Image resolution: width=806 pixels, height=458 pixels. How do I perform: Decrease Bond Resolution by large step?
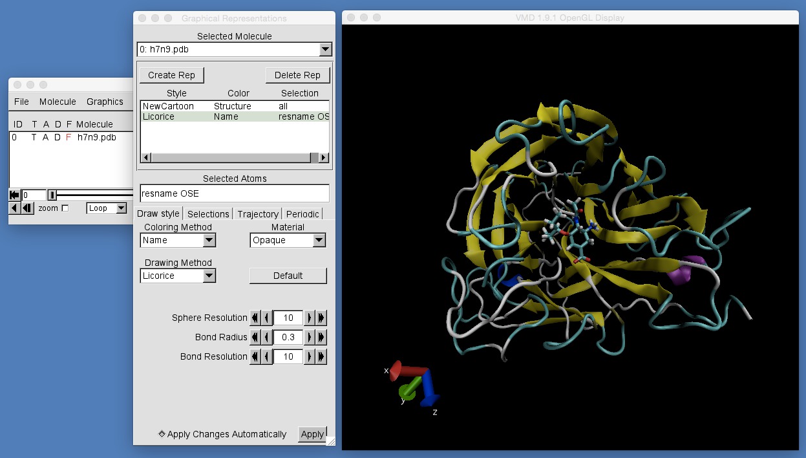255,356
